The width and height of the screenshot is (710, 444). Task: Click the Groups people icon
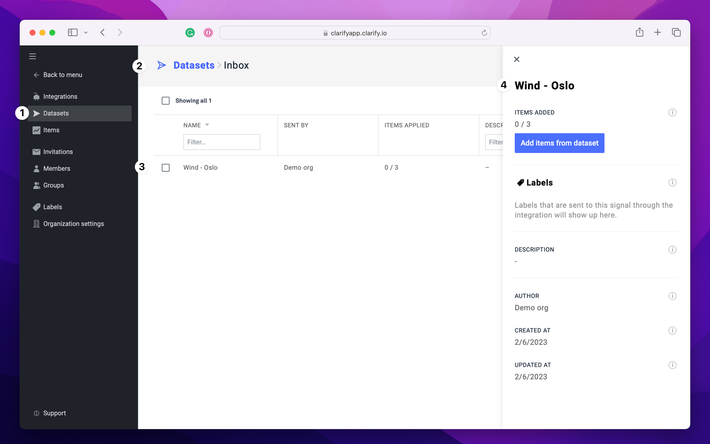(36, 185)
